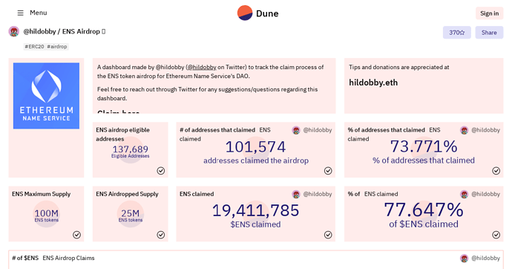The width and height of the screenshot is (512, 269).
Task: Click checkmark icon on 77.647% $ENS claimed card
Action: click(x=496, y=235)
